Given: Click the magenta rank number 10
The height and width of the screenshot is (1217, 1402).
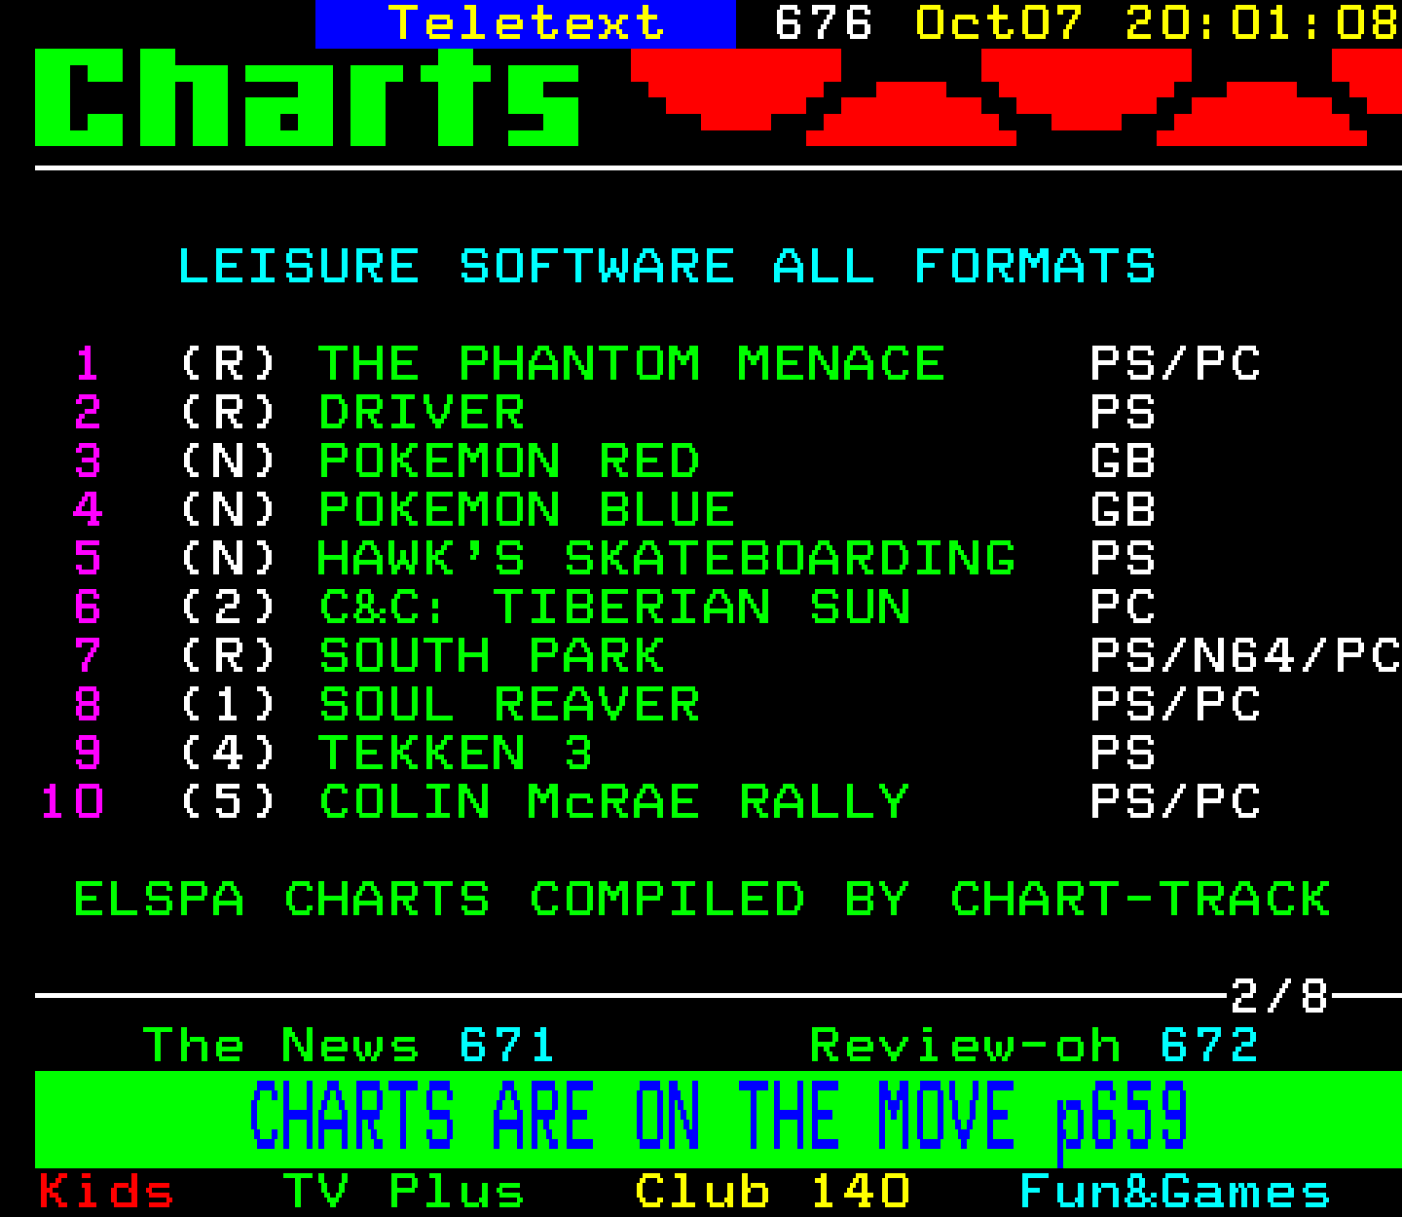Looking at the screenshot, I should pos(72,802).
